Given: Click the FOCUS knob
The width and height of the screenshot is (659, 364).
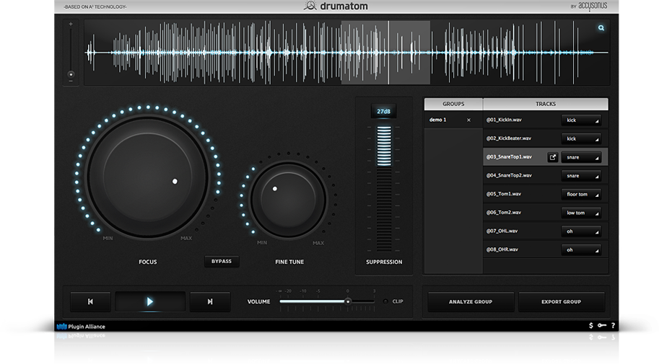Looking at the screenshot, I should [x=148, y=177].
